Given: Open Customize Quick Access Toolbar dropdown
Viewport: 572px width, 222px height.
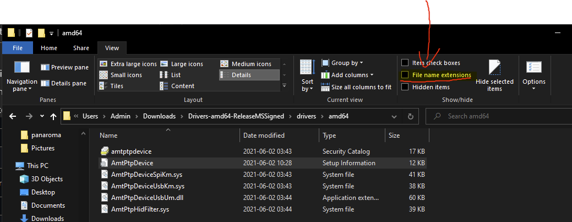Looking at the screenshot, I should [51, 34].
